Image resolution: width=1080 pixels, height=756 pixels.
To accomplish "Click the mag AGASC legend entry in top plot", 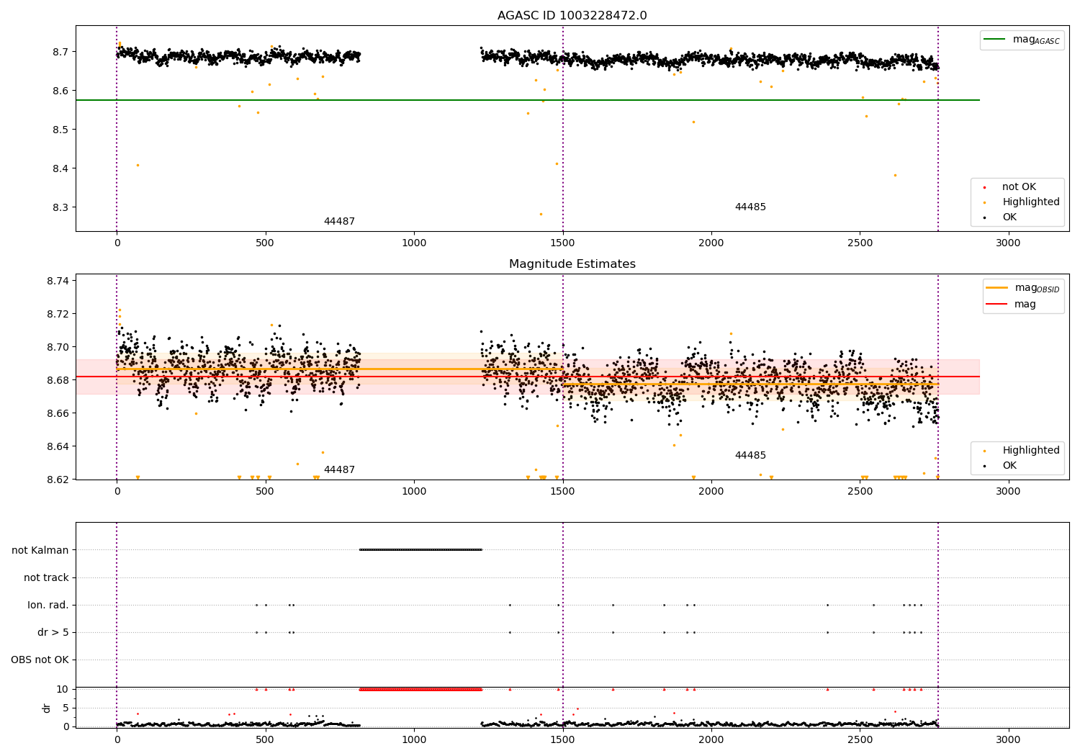I will [1022, 40].
